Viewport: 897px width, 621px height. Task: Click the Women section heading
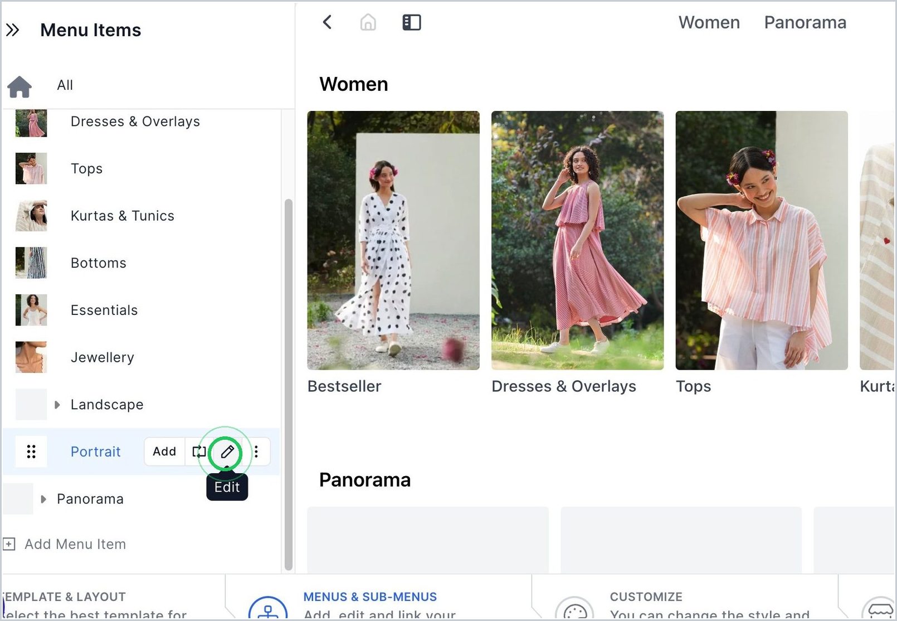pyautogui.click(x=354, y=84)
